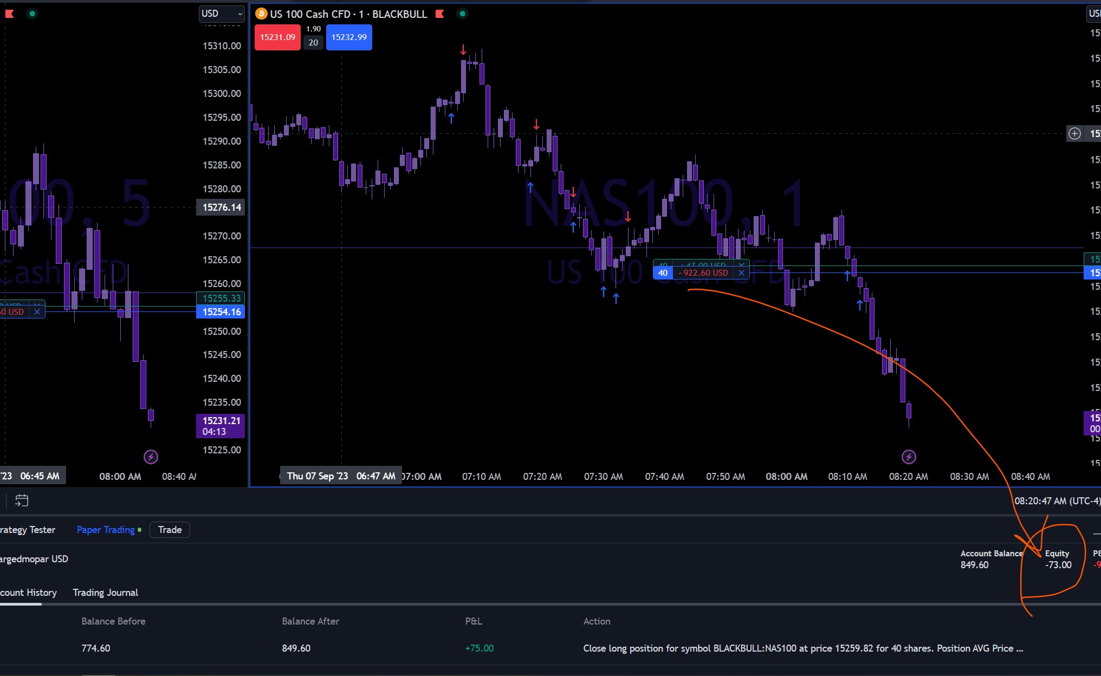The width and height of the screenshot is (1101, 676).
Task: Open the Strategy Tester tab
Action: tap(27, 530)
